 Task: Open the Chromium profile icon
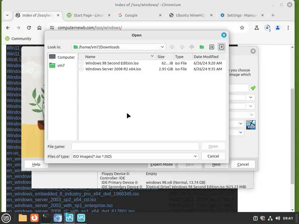coord(278,28)
